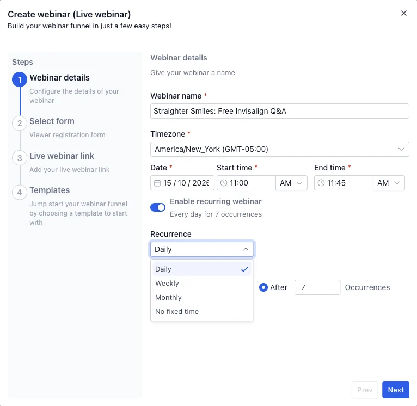417x406 pixels.
Task: Choose No fixed time recurrence option
Action: (x=202, y=311)
